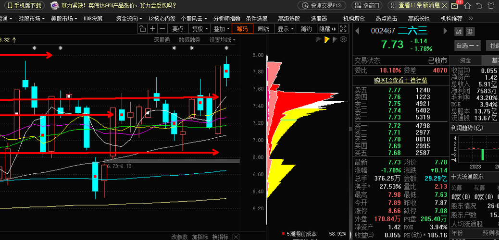Open the mail messages icon
The image size is (499, 240).
pos(454,5)
